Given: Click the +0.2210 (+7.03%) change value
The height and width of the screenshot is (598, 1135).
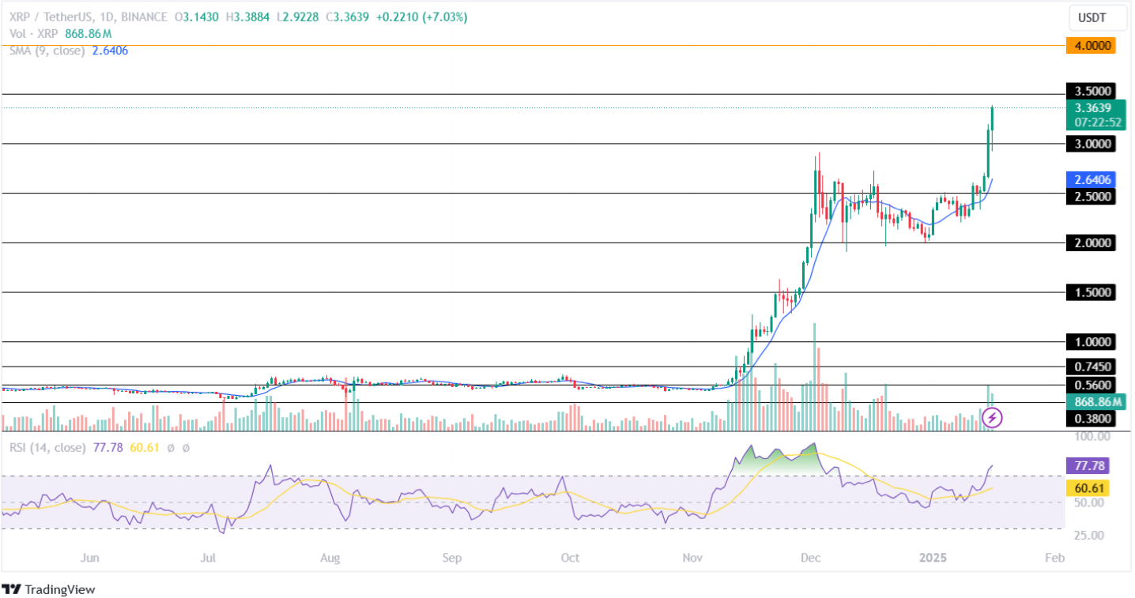Looking at the screenshot, I should click(421, 17).
